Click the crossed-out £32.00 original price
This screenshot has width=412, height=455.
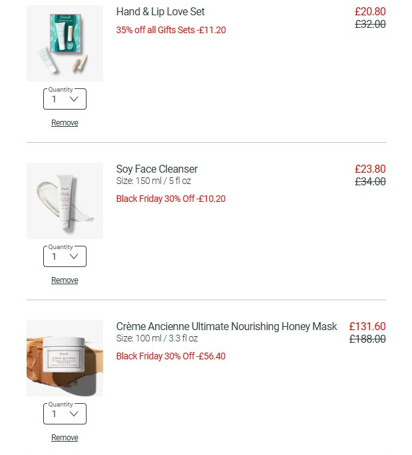[370, 25]
